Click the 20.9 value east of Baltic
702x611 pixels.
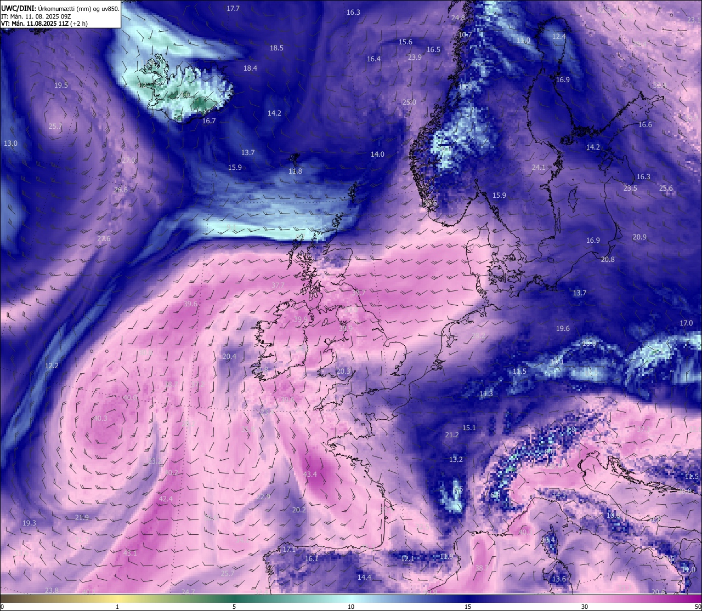tap(639, 237)
